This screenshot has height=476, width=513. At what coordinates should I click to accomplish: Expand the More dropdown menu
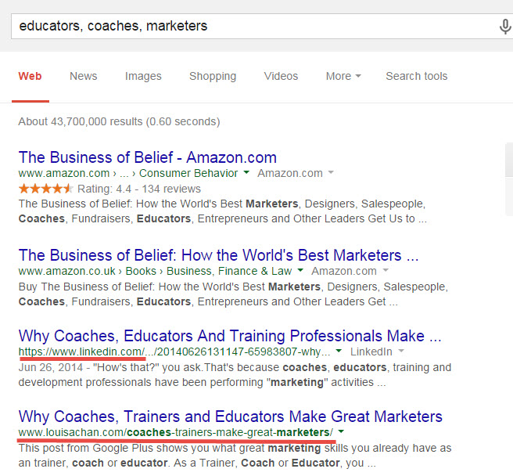(x=343, y=76)
